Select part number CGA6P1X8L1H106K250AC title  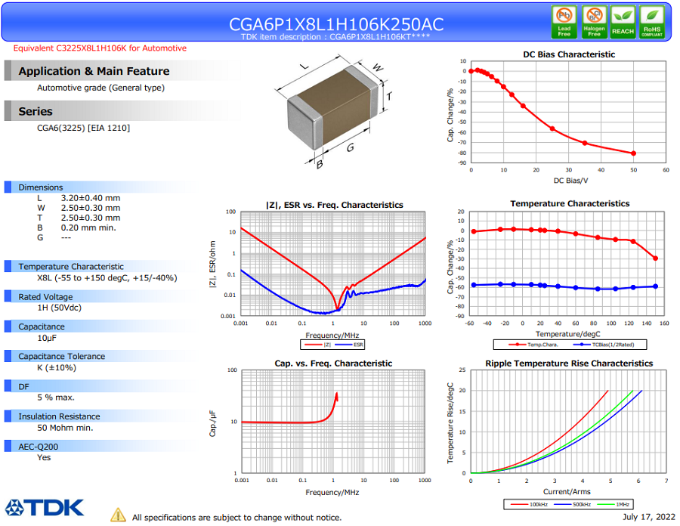[336, 24]
